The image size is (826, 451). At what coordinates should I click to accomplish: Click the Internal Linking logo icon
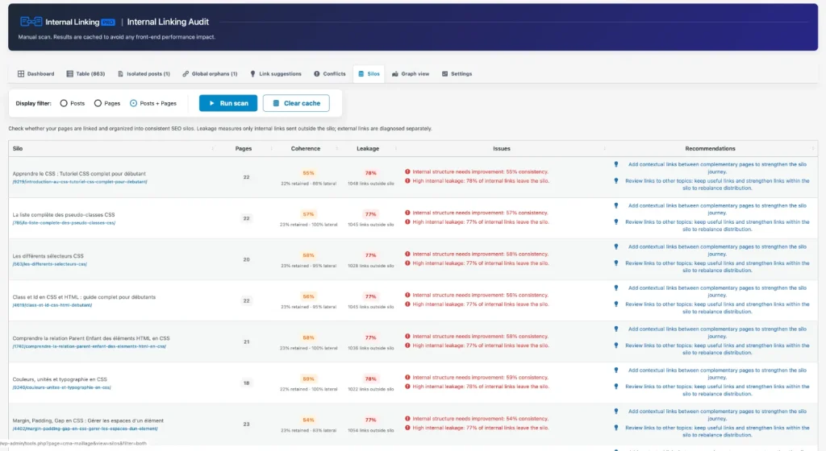31,22
